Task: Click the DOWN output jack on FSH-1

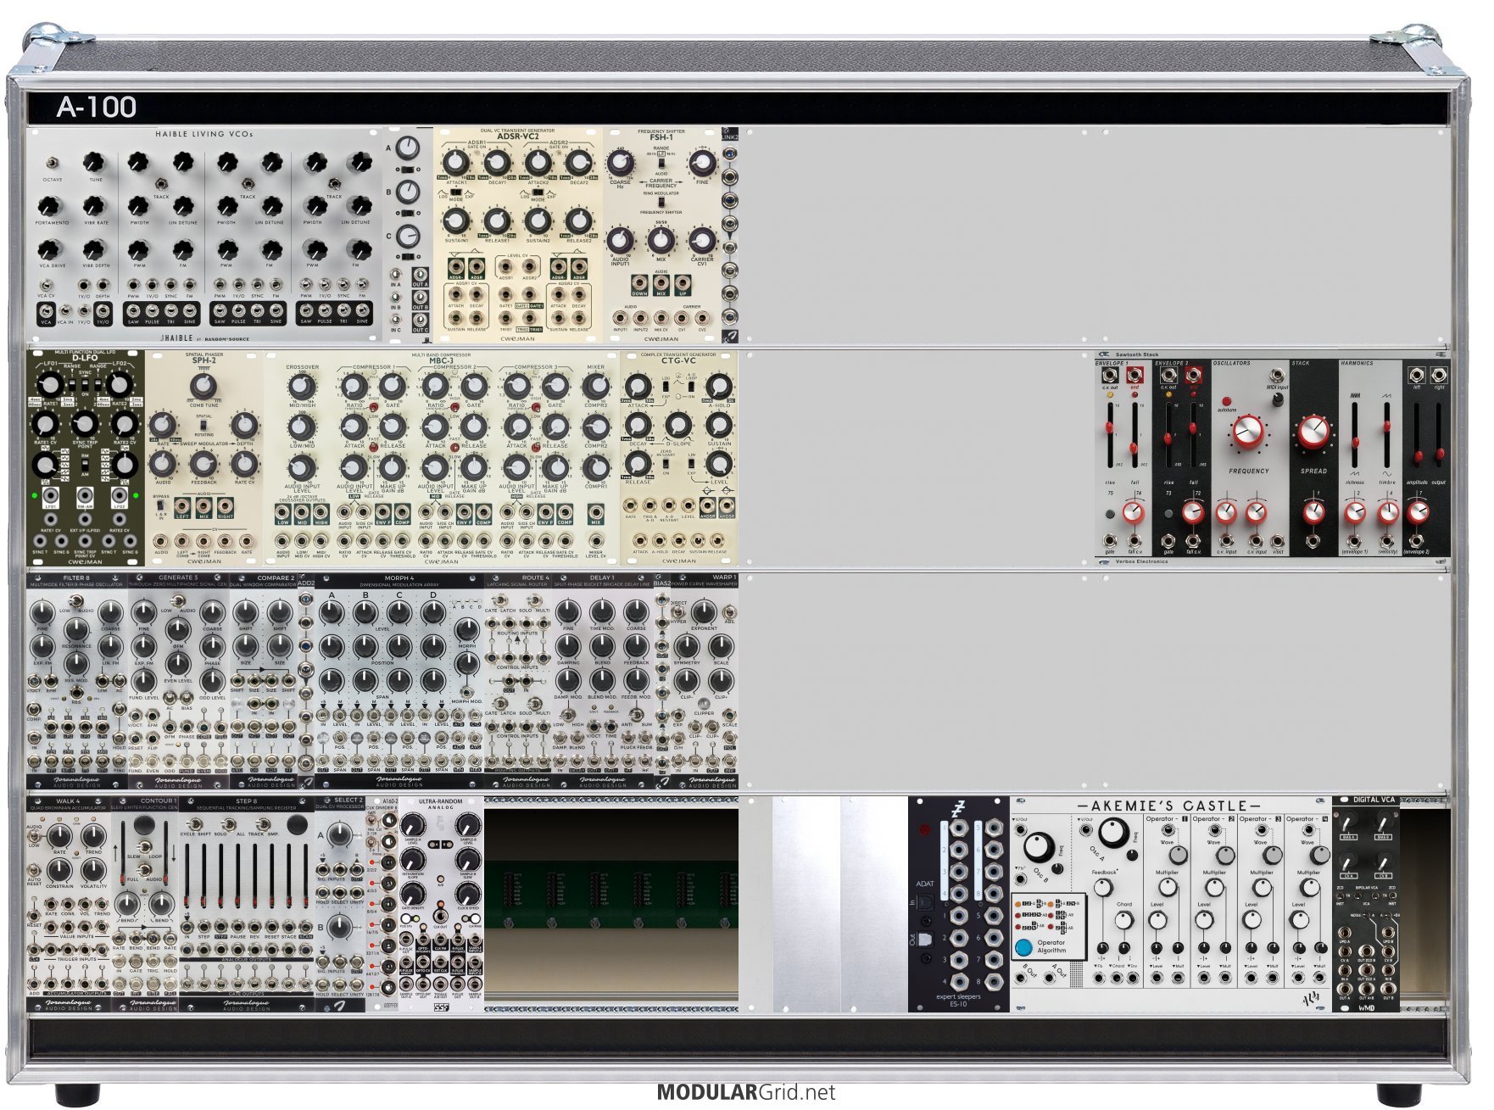Action: tap(639, 282)
